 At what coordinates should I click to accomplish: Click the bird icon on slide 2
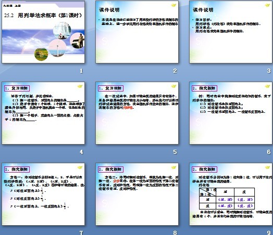click(173, 5)
